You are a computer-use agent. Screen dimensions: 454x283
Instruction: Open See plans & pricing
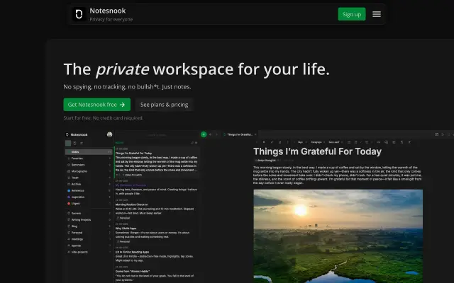click(x=164, y=105)
